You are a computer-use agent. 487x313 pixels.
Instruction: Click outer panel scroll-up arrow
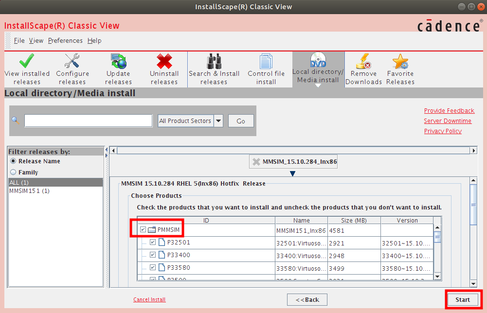pyautogui.click(x=473, y=180)
